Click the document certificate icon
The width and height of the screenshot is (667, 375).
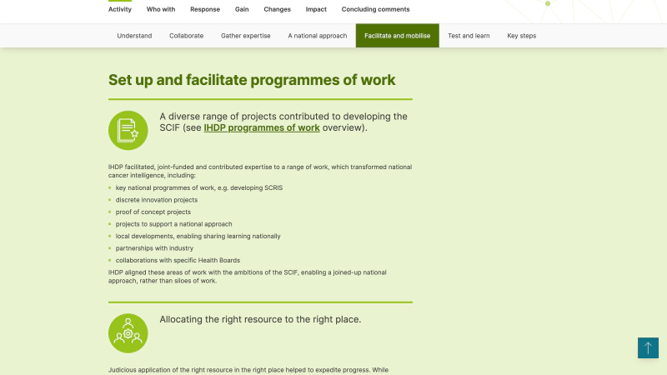tap(128, 130)
